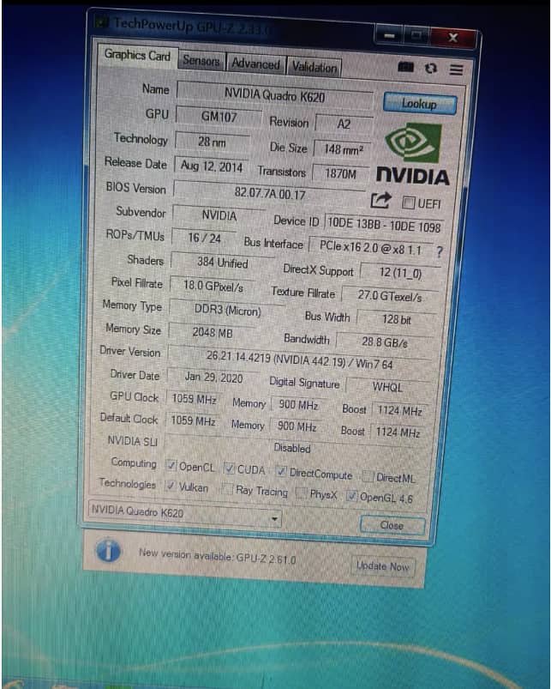Click the refresh icon in GPU-Z
The width and height of the screenshot is (551, 689).
[x=431, y=68]
